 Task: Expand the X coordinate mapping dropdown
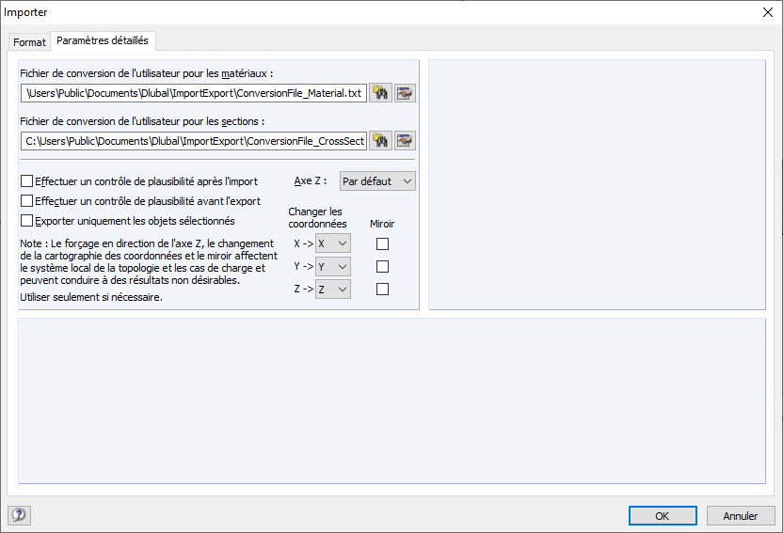[x=333, y=243]
